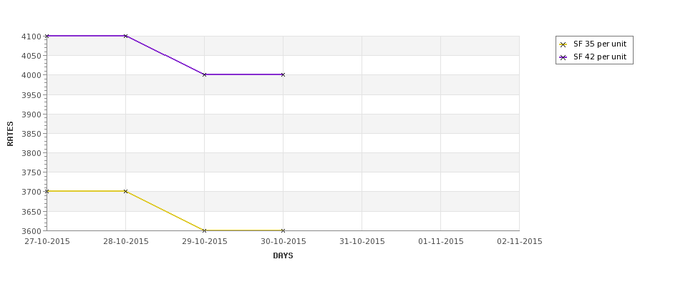Click the 3600 rate axis label
Screen dimensions: 698x307
click(31, 231)
